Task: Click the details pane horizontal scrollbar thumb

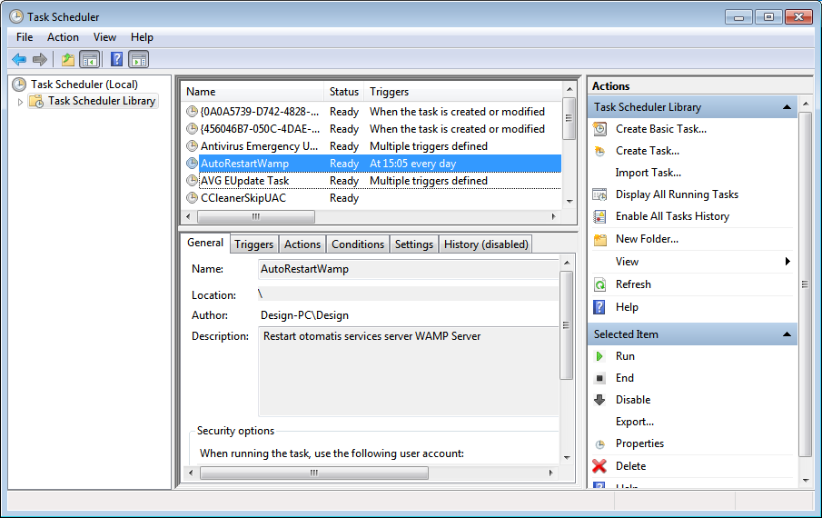Action: (314, 473)
